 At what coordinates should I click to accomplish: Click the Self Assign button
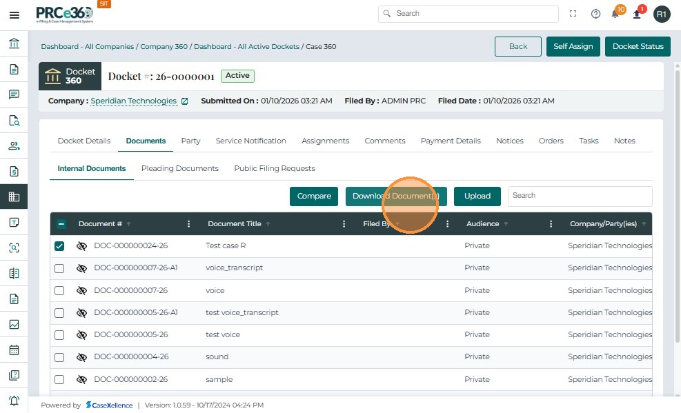[573, 46]
